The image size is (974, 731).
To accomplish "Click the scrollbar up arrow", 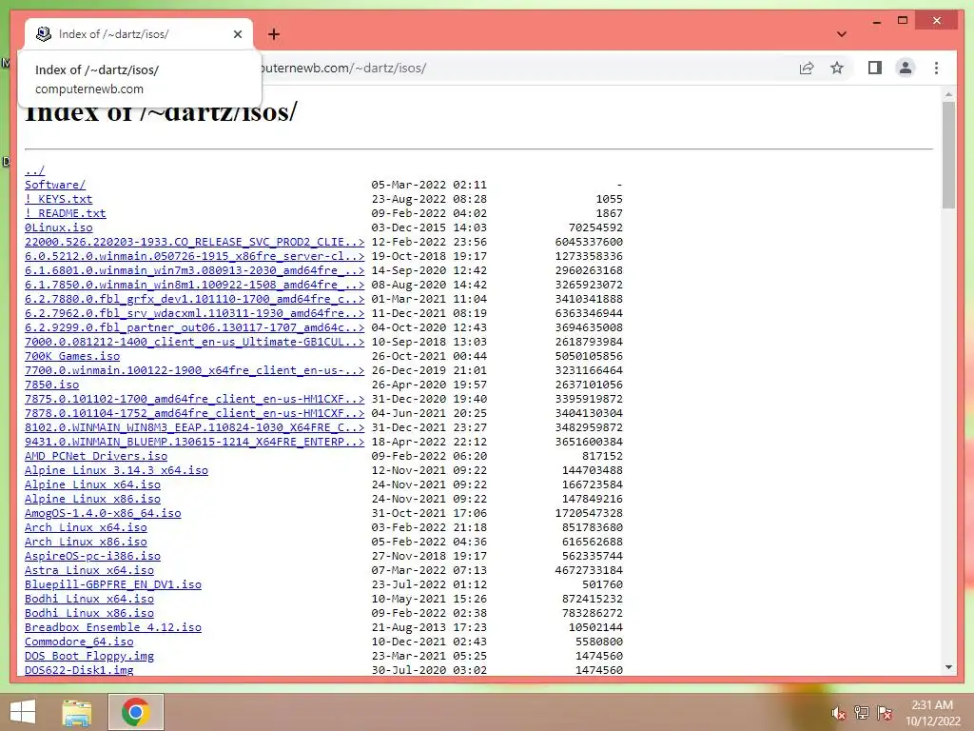I will (948, 94).
